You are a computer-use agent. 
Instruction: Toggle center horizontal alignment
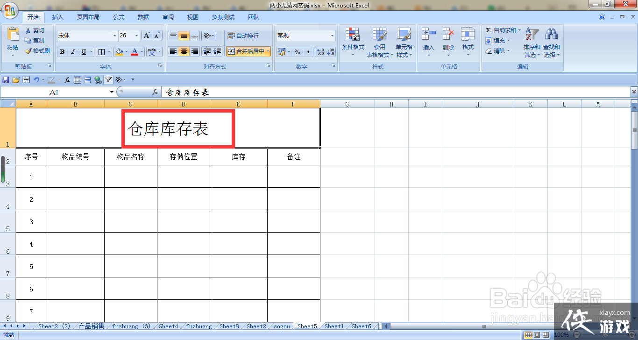coord(184,51)
